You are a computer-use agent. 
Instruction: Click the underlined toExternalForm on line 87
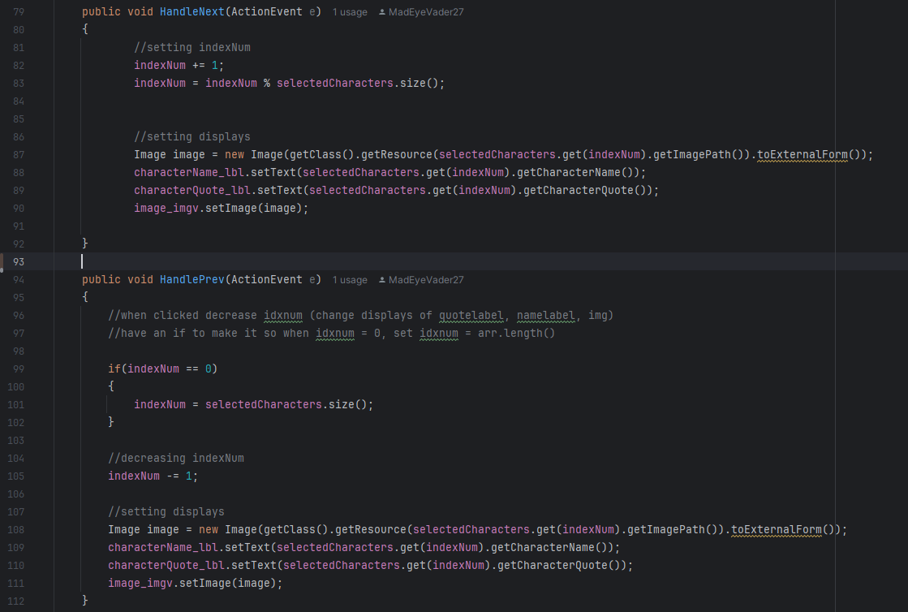coord(802,155)
